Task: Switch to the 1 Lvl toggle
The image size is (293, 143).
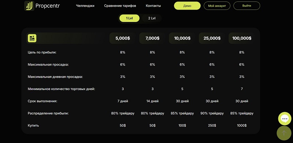Action: tap(130, 18)
